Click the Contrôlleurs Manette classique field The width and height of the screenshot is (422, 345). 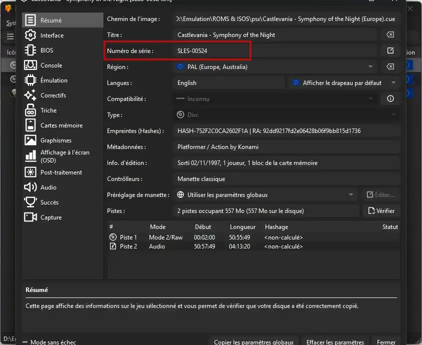286,178
